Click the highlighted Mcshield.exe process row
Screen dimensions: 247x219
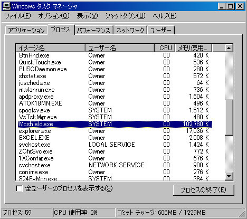[115, 124]
